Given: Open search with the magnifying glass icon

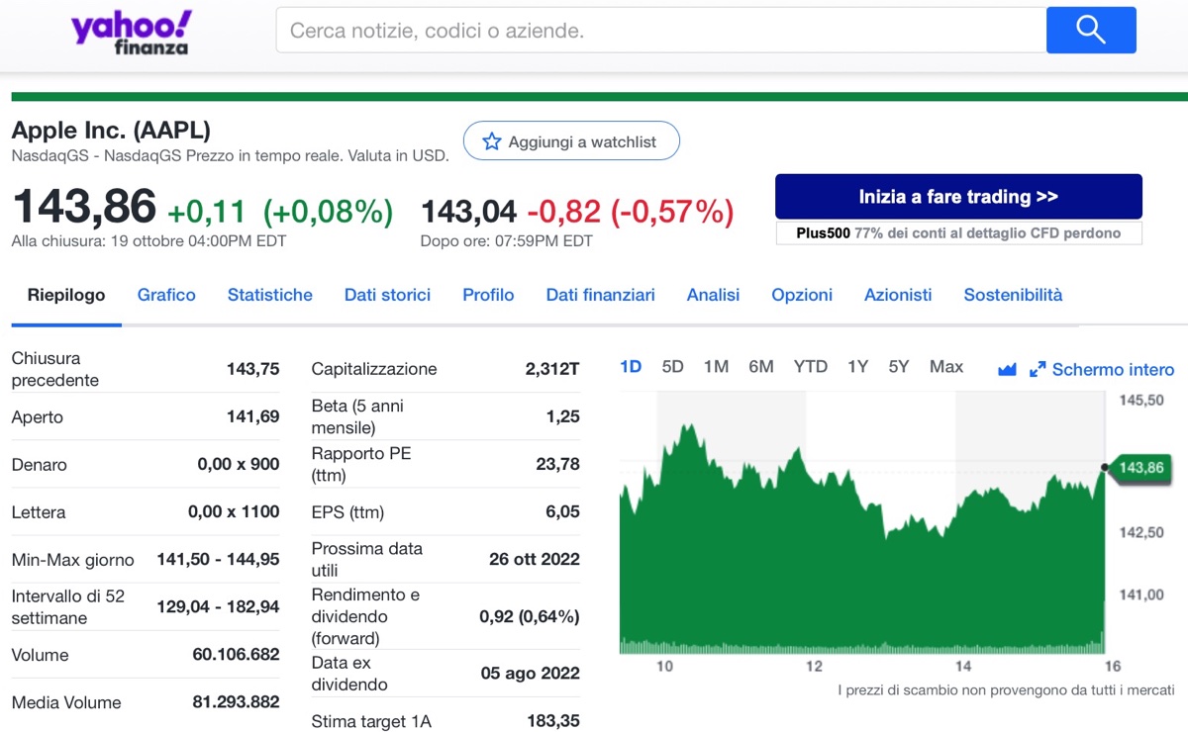Looking at the screenshot, I should pos(1090,30).
